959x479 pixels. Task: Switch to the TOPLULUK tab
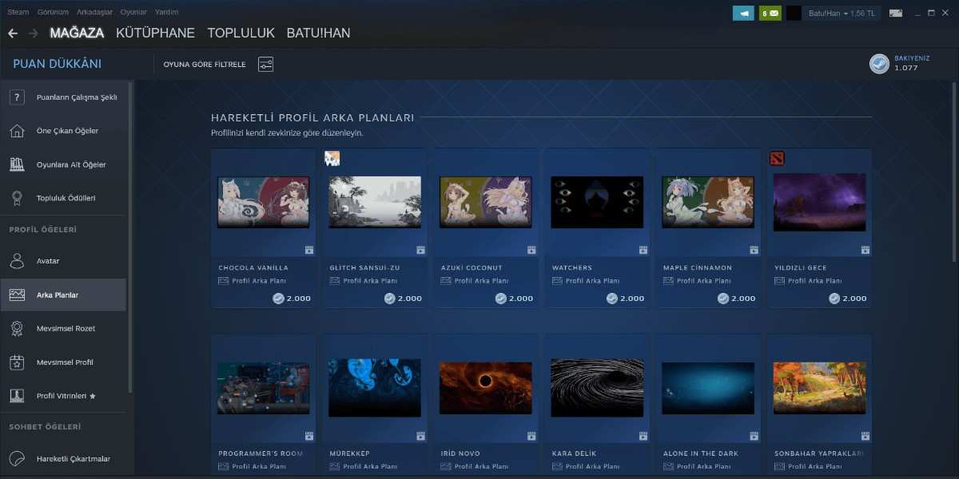click(241, 34)
